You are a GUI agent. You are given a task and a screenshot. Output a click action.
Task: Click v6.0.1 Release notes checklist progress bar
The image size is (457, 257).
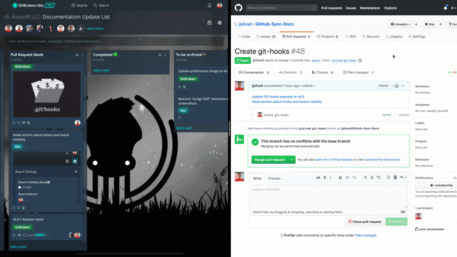[42, 235]
